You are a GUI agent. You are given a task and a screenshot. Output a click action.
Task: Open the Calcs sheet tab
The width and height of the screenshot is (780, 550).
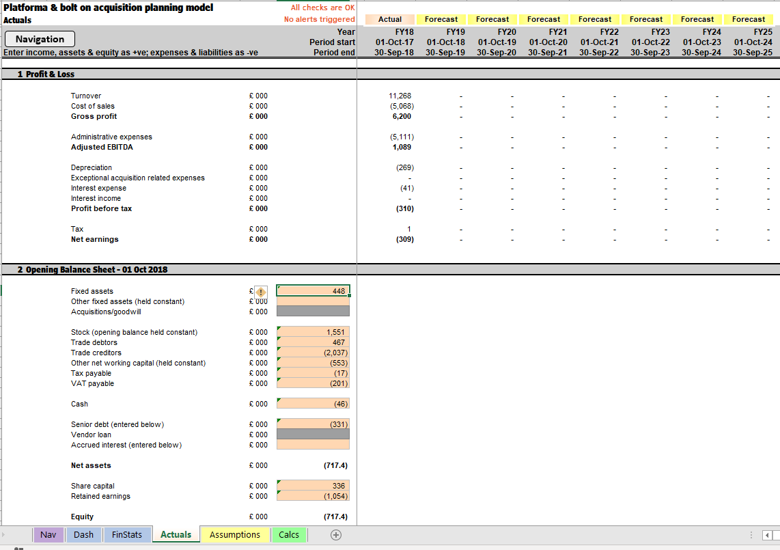tap(289, 534)
